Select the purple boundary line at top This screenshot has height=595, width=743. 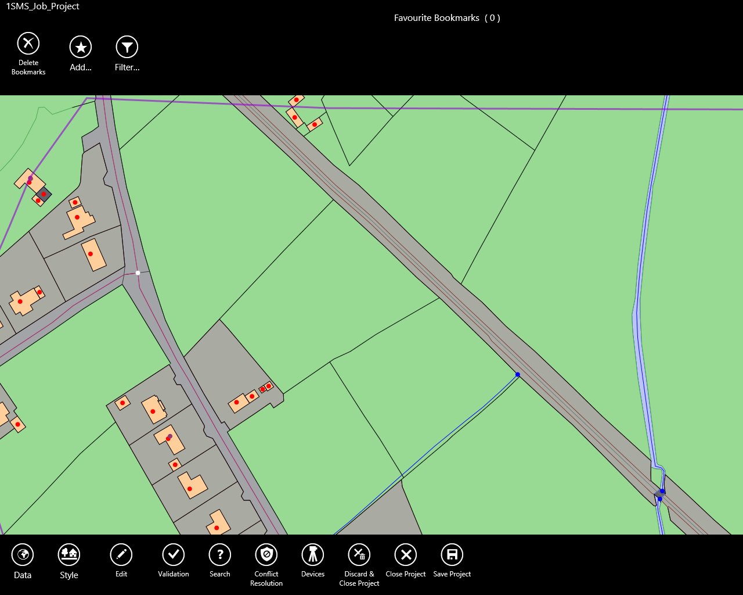(464, 107)
